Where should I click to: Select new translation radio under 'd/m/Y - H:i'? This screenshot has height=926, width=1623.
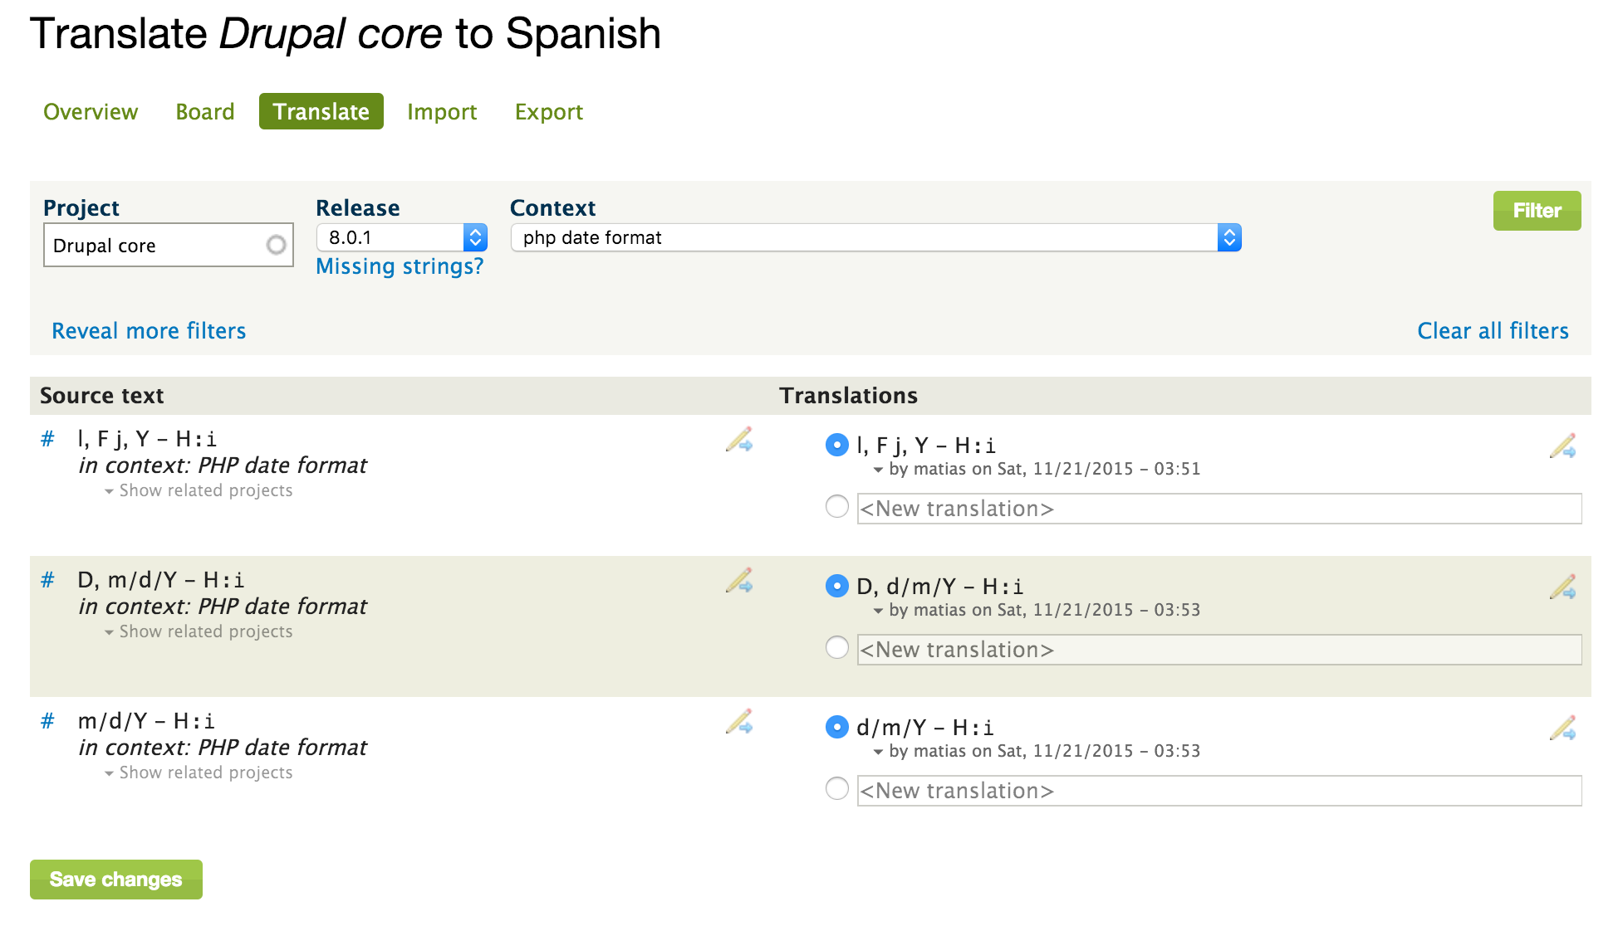coord(836,788)
